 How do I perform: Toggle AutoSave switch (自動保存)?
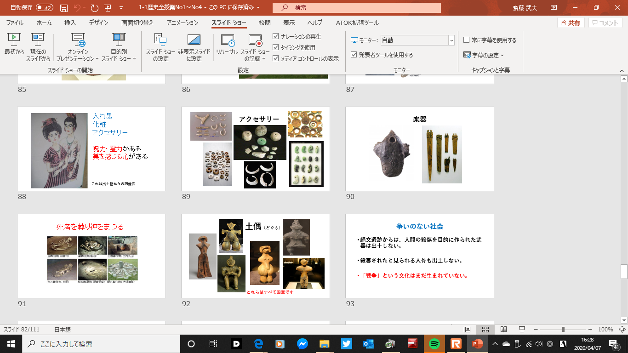click(x=45, y=8)
